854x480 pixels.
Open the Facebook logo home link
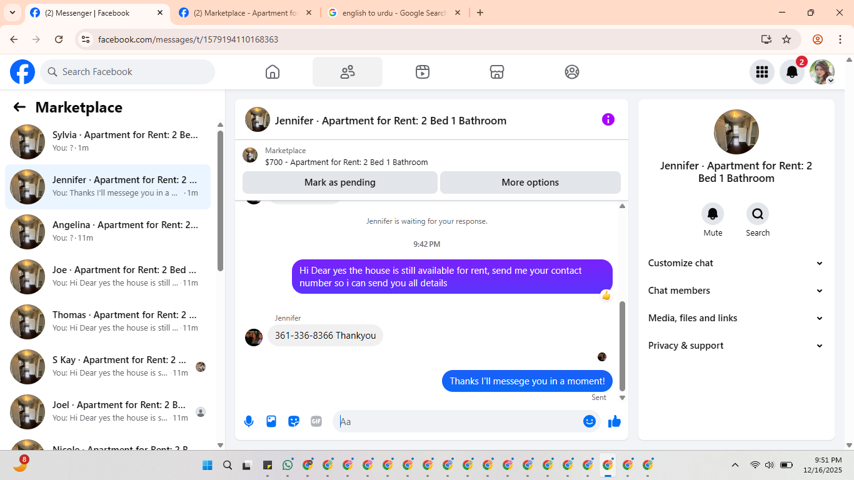tap(23, 72)
